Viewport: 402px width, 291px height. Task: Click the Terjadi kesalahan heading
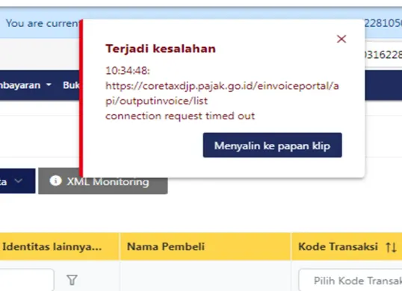pyautogui.click(x=161, y=48)
